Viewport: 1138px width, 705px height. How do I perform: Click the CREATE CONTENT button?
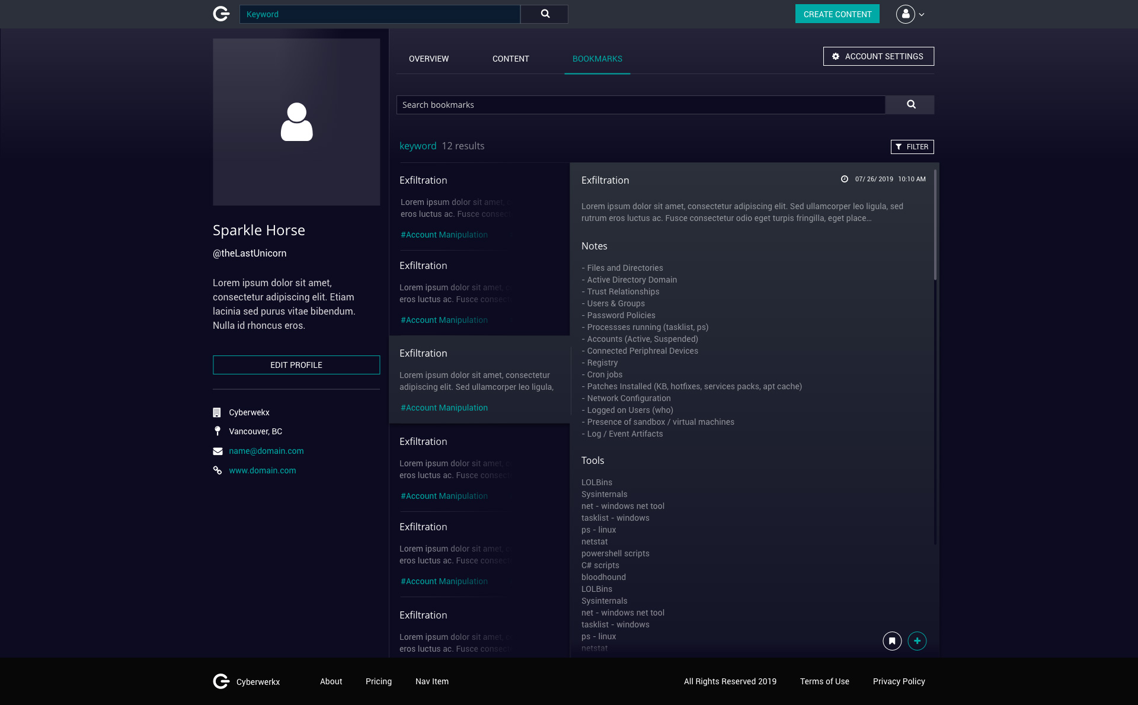(x=836, y=14)
